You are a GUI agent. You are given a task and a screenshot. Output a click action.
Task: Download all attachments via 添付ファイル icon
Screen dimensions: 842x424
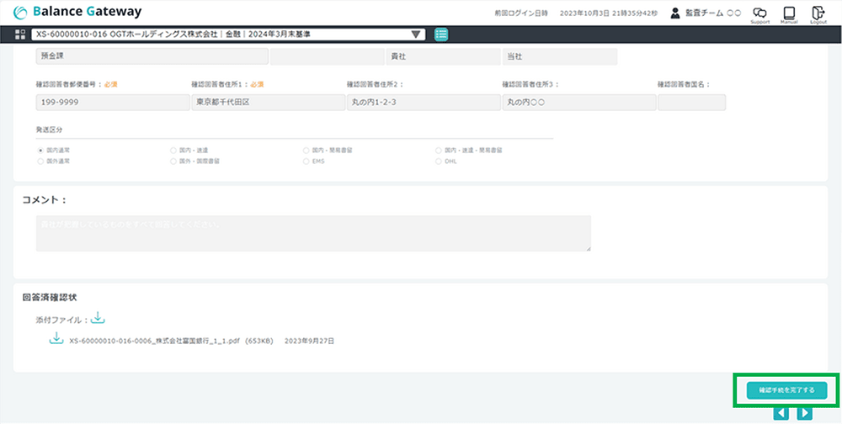point(99,318)
